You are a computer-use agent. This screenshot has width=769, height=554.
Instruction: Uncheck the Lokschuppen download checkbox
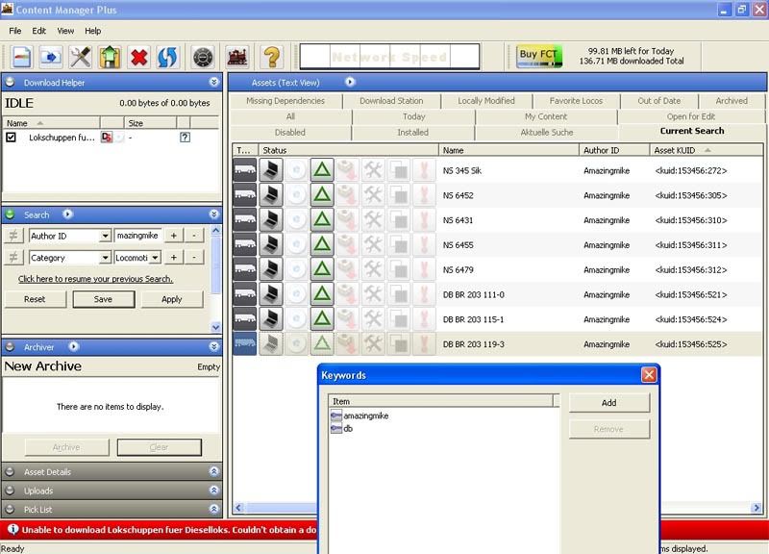click(11, 138)
